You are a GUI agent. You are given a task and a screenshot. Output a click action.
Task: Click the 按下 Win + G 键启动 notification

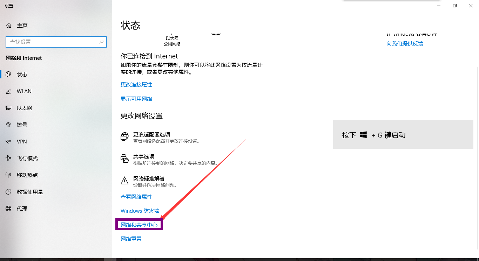(x=403, y=134)
